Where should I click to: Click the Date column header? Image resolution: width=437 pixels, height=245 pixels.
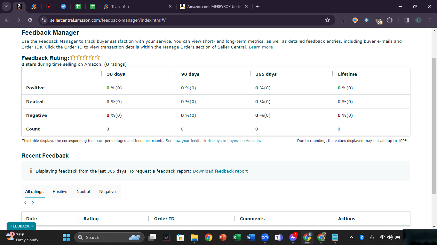[x=32, y=219]
